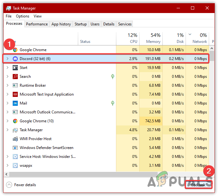Open the Options menu
218x196 pixels.
[x=23, y=16]
